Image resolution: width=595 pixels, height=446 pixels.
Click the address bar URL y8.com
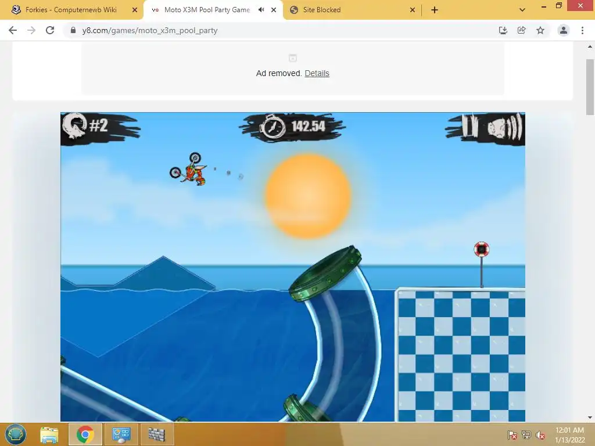pos(149,30)
